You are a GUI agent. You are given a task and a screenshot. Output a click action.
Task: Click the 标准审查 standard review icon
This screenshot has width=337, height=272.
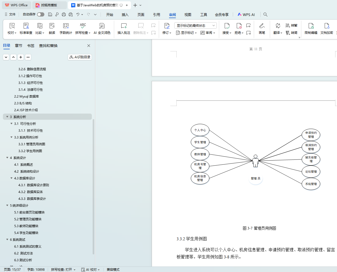click(x=26, y=28)
